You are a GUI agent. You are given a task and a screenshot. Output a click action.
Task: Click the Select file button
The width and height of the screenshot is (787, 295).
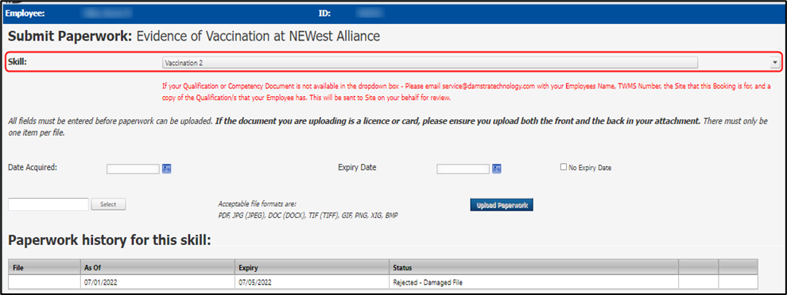108,204
